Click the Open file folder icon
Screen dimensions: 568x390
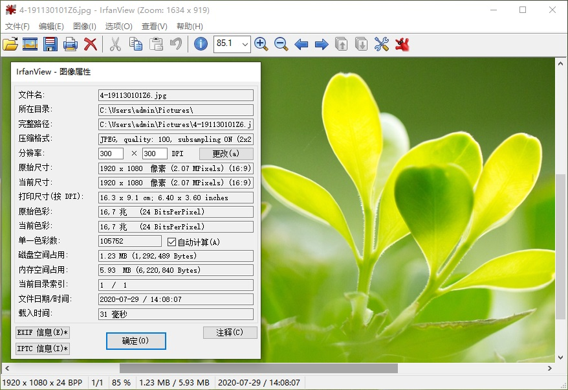point(10,44)
